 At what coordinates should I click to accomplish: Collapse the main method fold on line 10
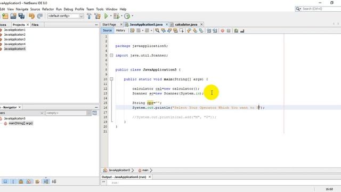click(111, 79)
